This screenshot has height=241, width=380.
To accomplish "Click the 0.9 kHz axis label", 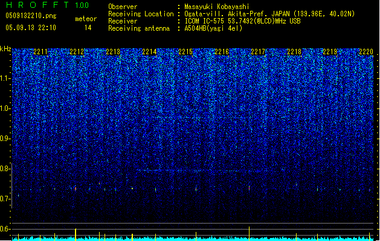I will [x=5, y=139].
